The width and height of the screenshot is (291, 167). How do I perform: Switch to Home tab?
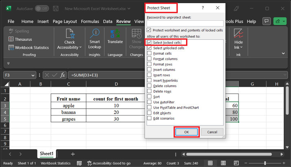click(27, 21)
